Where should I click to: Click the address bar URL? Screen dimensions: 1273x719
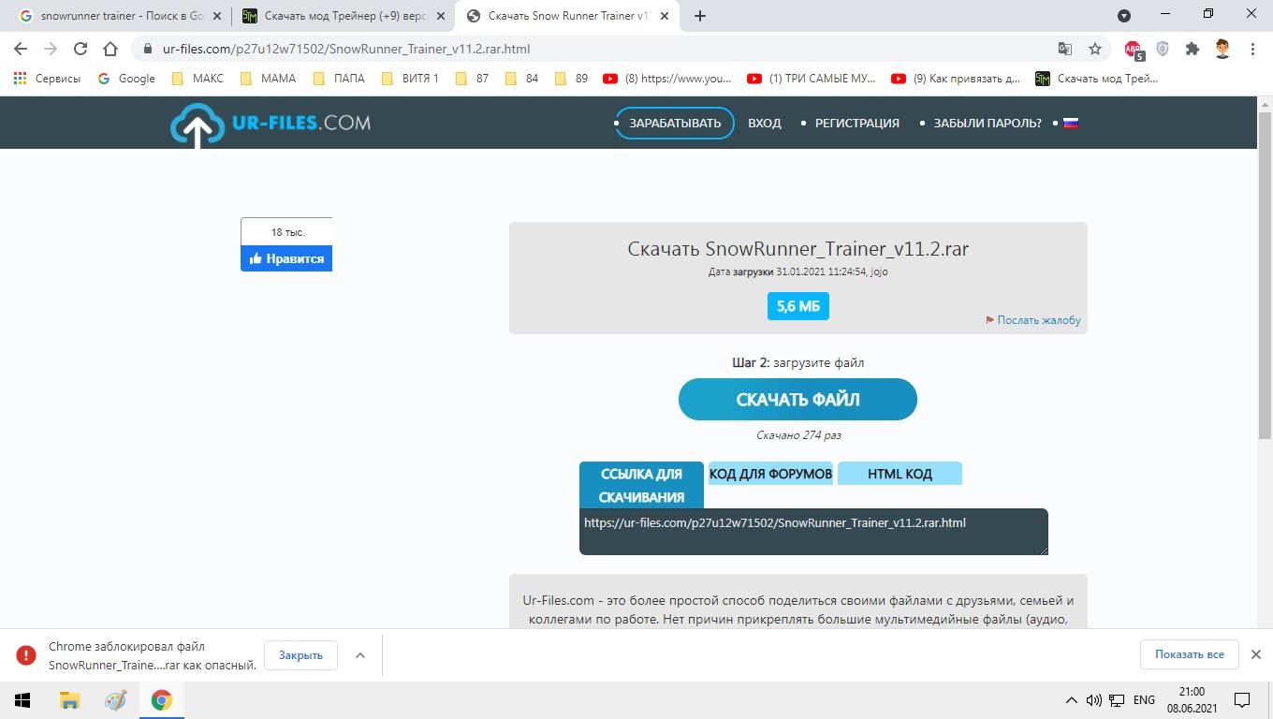coord(345,49)
